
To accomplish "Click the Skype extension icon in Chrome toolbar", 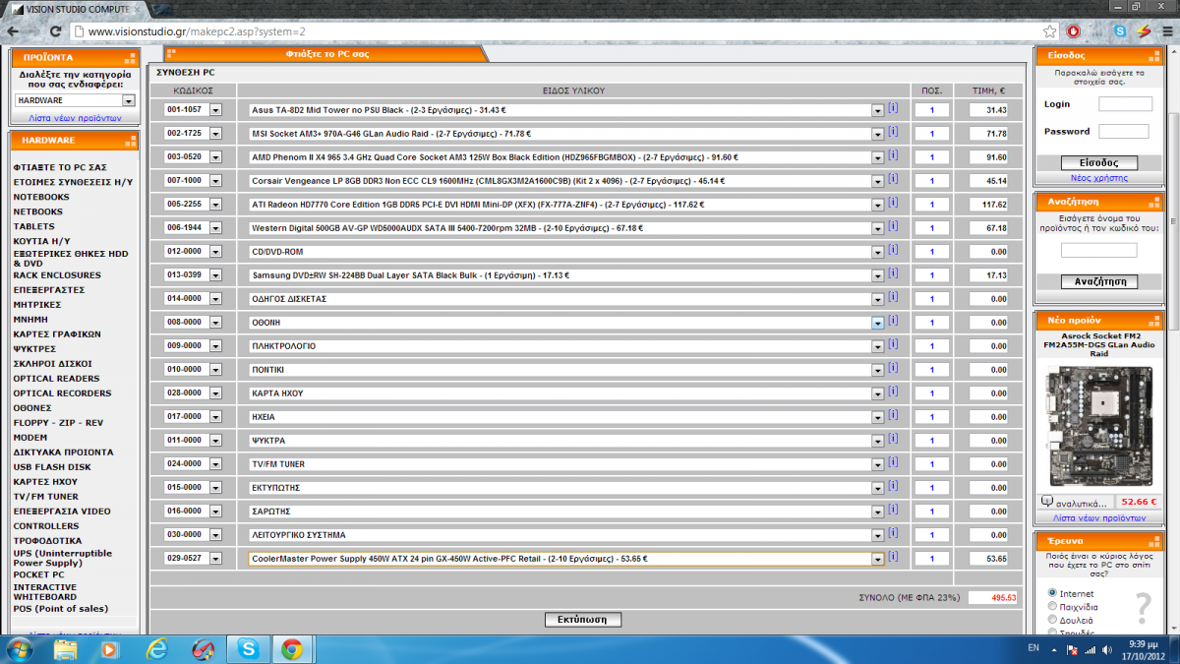I will (x=1120, y=31).
